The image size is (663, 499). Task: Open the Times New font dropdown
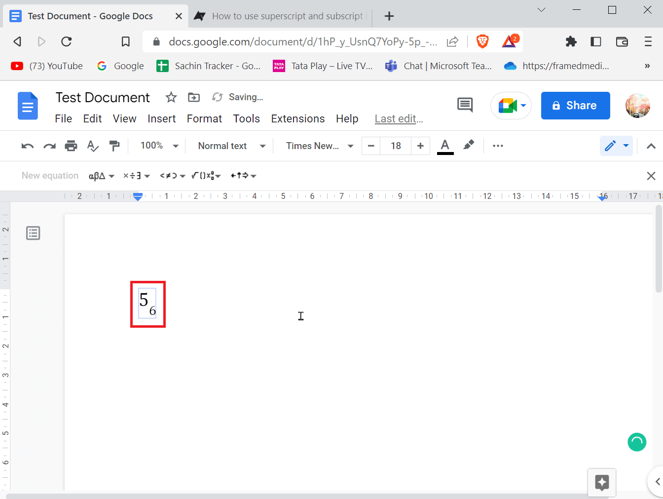coord(320,146)
